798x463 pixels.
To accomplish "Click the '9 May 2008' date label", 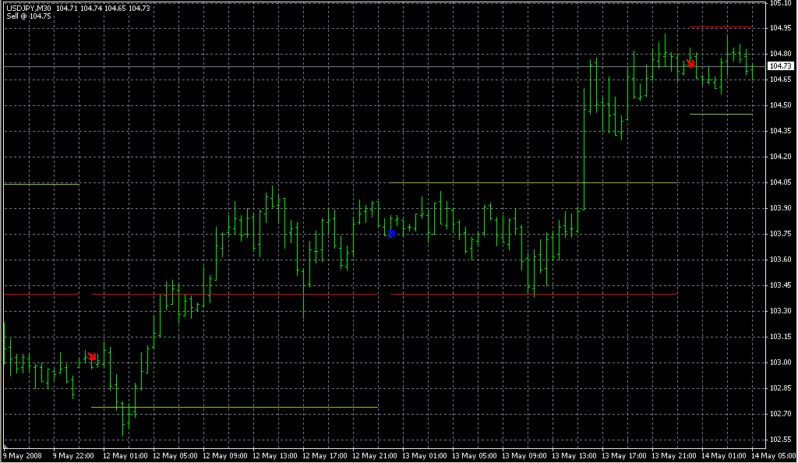I will pyautogui.click(x=21, y=455).
